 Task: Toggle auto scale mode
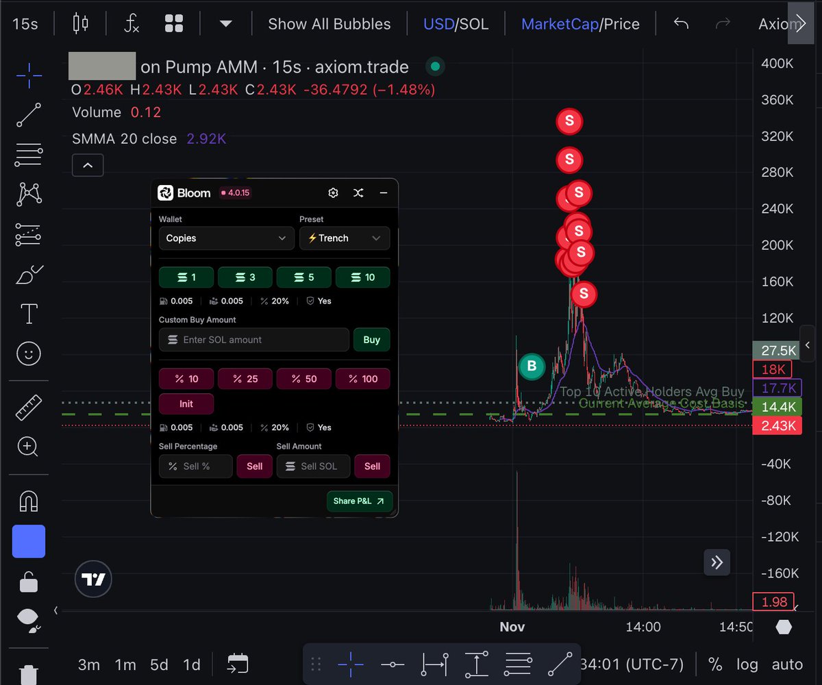point(787,664)
